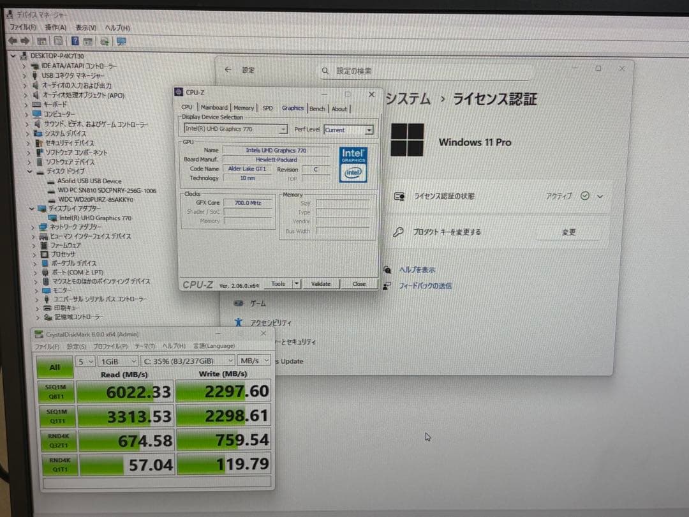The width and height of the screenshot is (689, 517).
Task: Switch to the Bench tab in CPU-Z
Action: pos(317,109)
